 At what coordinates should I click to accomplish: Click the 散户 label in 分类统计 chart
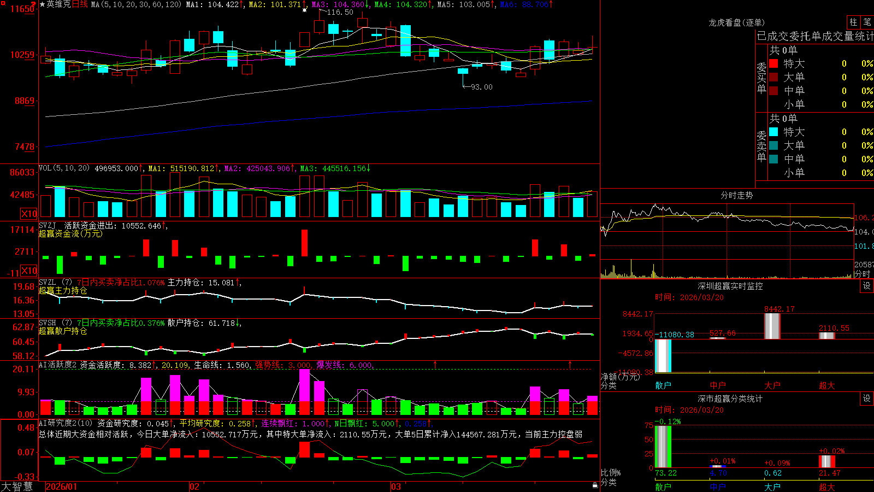point(663,487)
